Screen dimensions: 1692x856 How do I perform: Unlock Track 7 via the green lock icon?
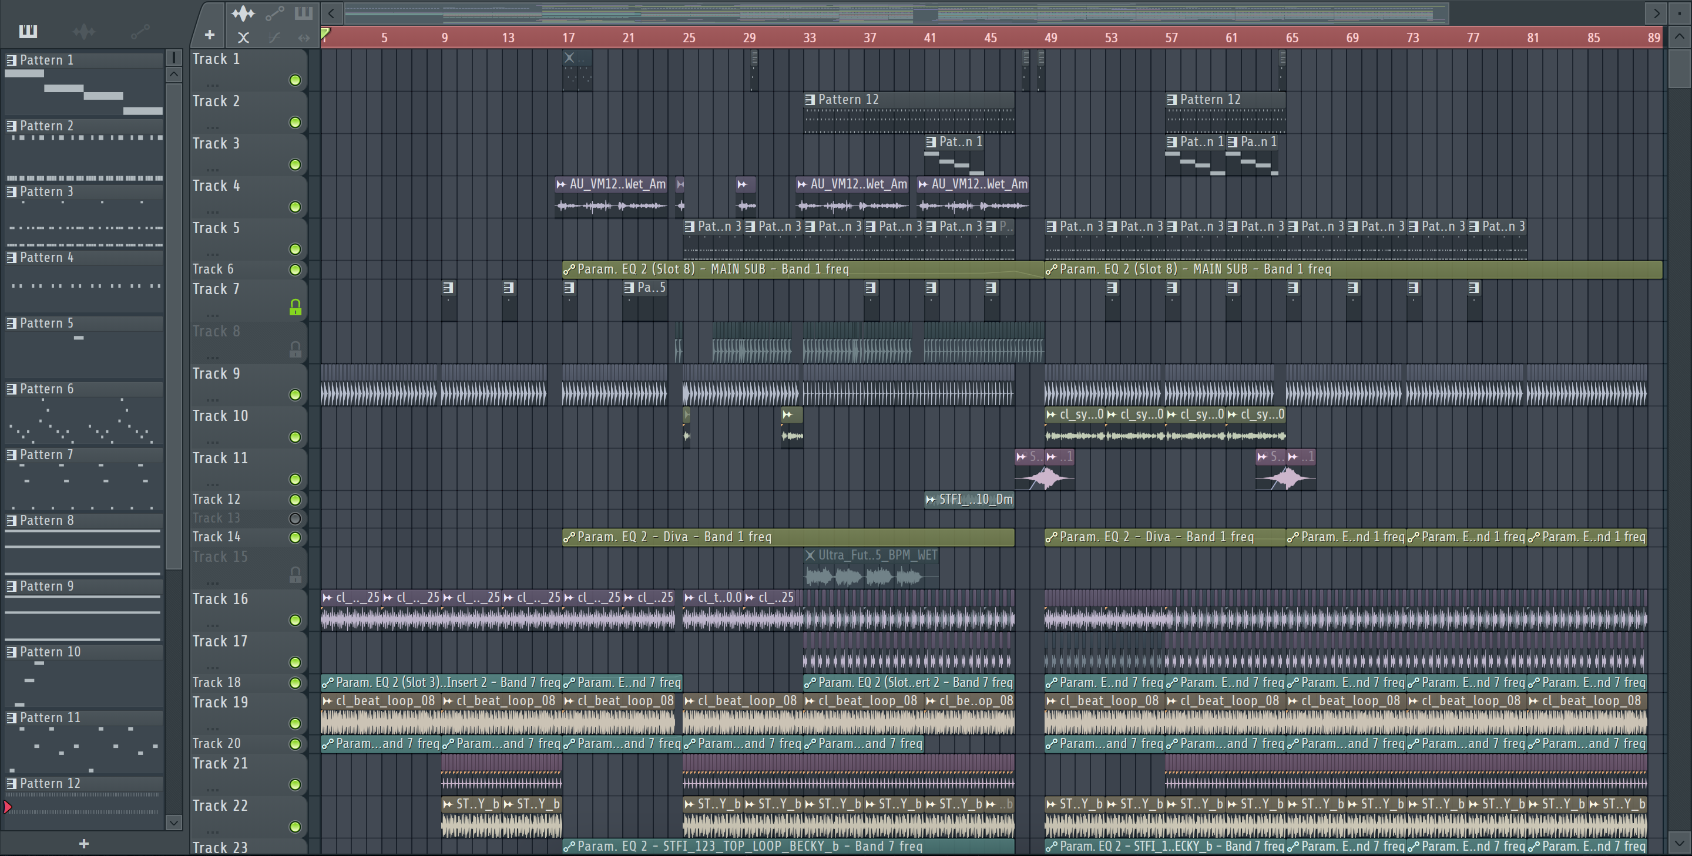tap(296, 306)
